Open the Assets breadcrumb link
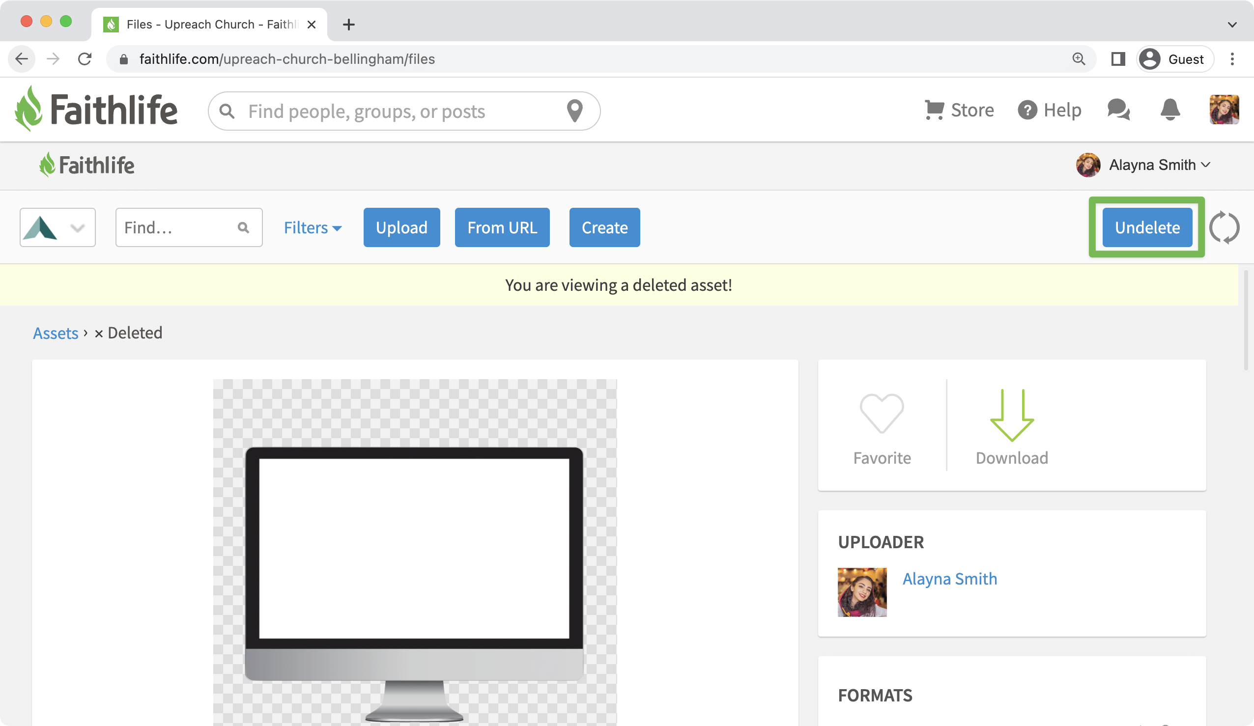 [x=56, y=333]
